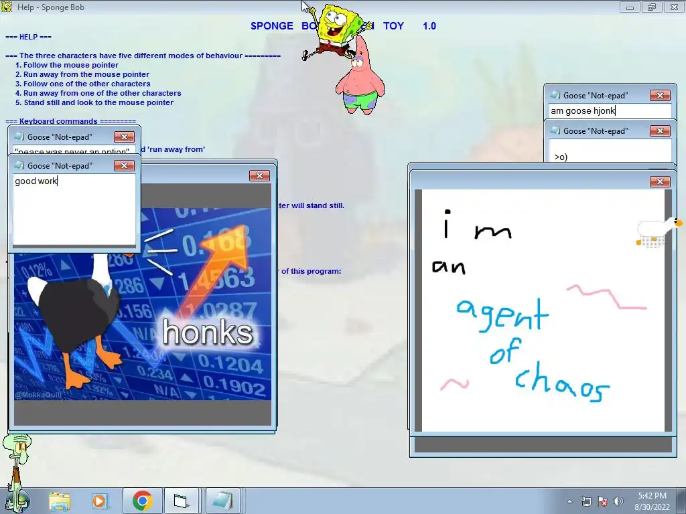Viewport: 686px width, 514px height.
Task: Open the clock showing 5:42 PM
Action: (652, 496)
